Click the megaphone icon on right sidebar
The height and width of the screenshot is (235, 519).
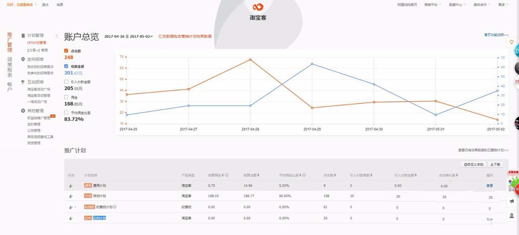[511, 201]
